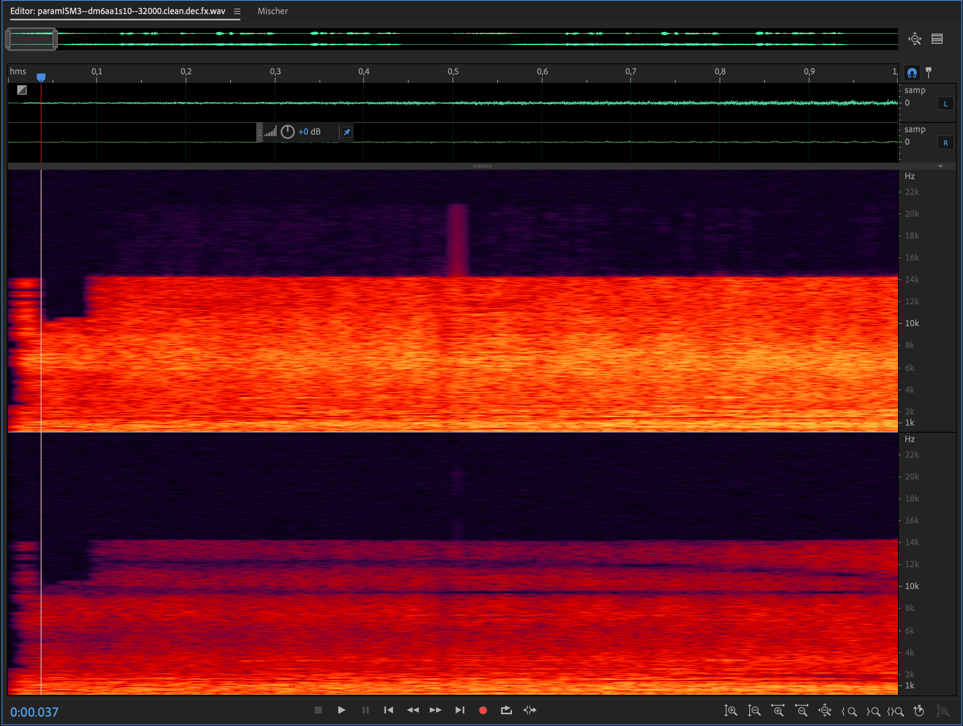Screen dimensions: 963x726
Task: Zoom to selection icon
Action: click(x=896, y=710)
